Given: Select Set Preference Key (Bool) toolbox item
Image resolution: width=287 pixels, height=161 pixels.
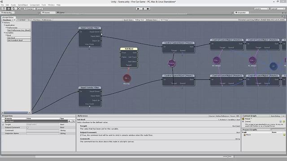Looking at the screenshot, I should [x=19, y=30].
